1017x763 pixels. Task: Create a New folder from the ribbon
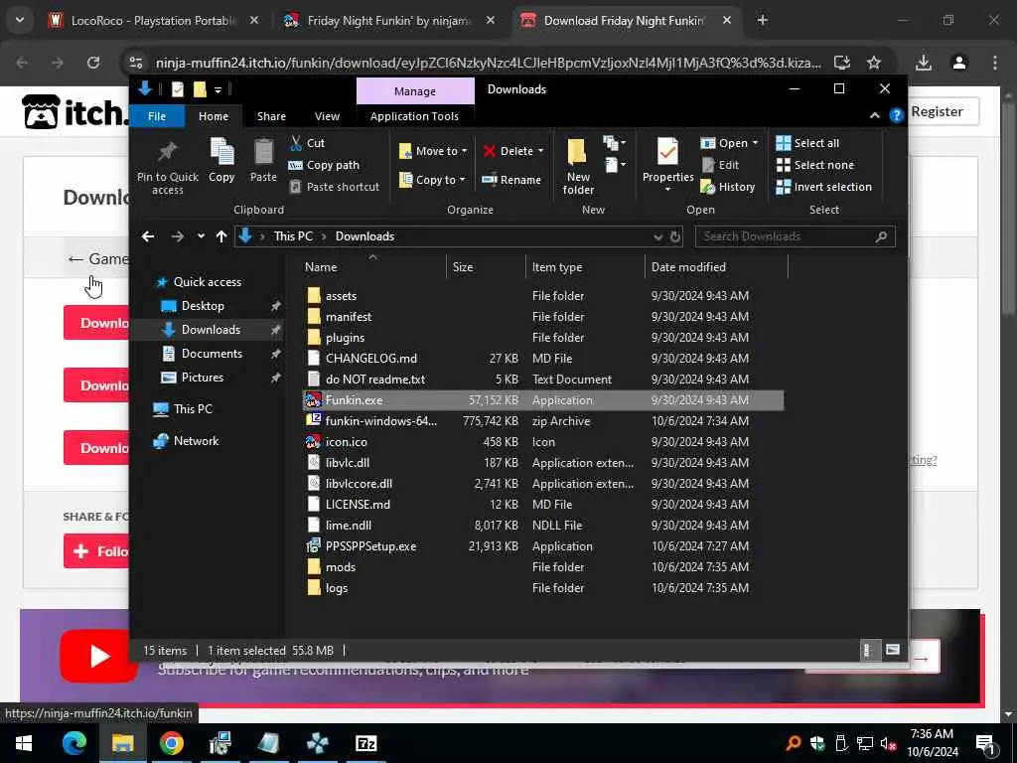pyautogui.click(x=578, y=166)
